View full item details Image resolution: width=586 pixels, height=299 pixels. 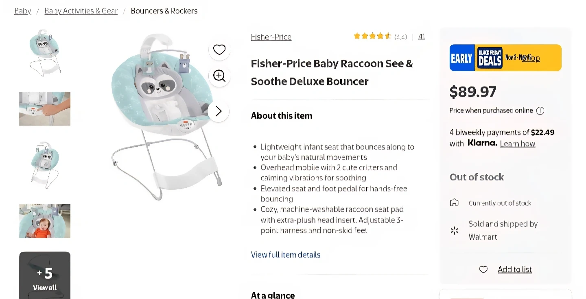point(286,255)
